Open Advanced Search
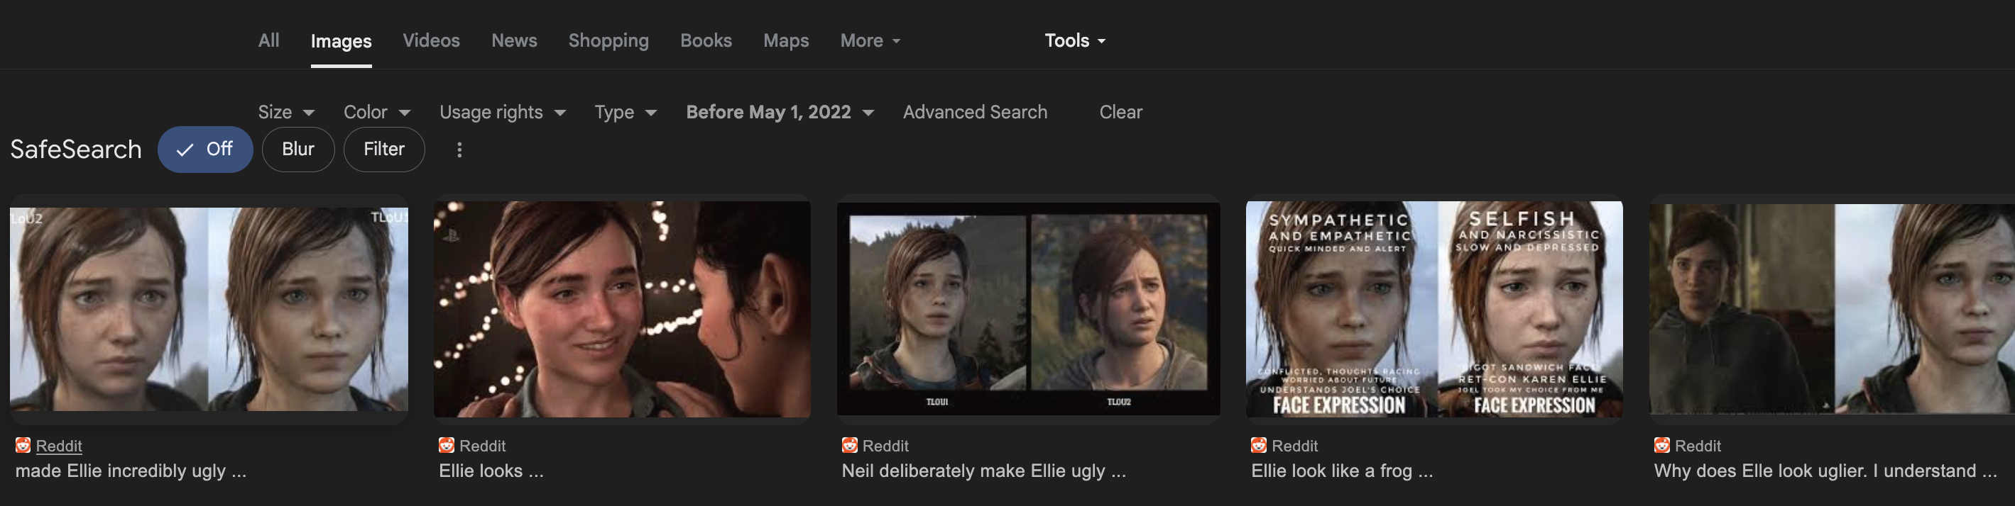 coord(975,113)
